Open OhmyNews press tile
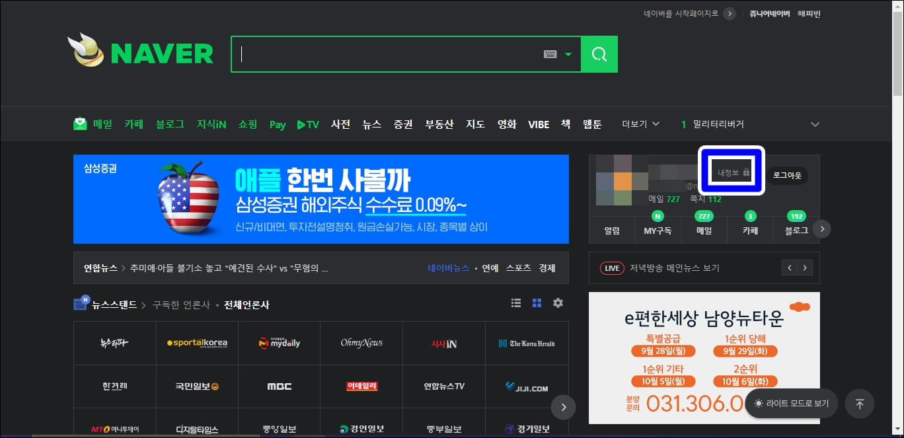Image resolution: width=904 pixels, height=438 pixels. tap(361, 343)
